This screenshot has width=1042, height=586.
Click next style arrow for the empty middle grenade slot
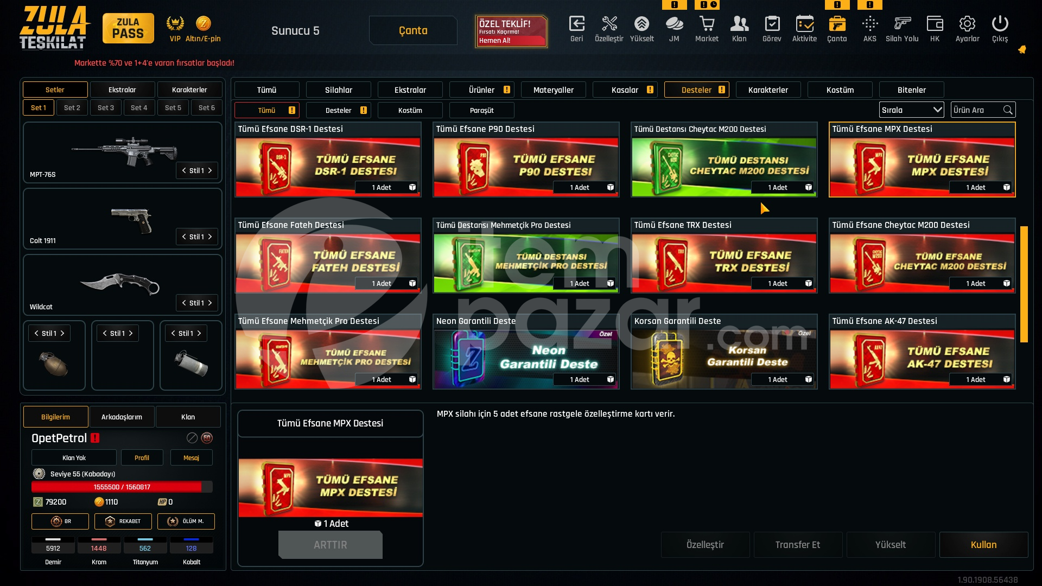click(131, 333)
